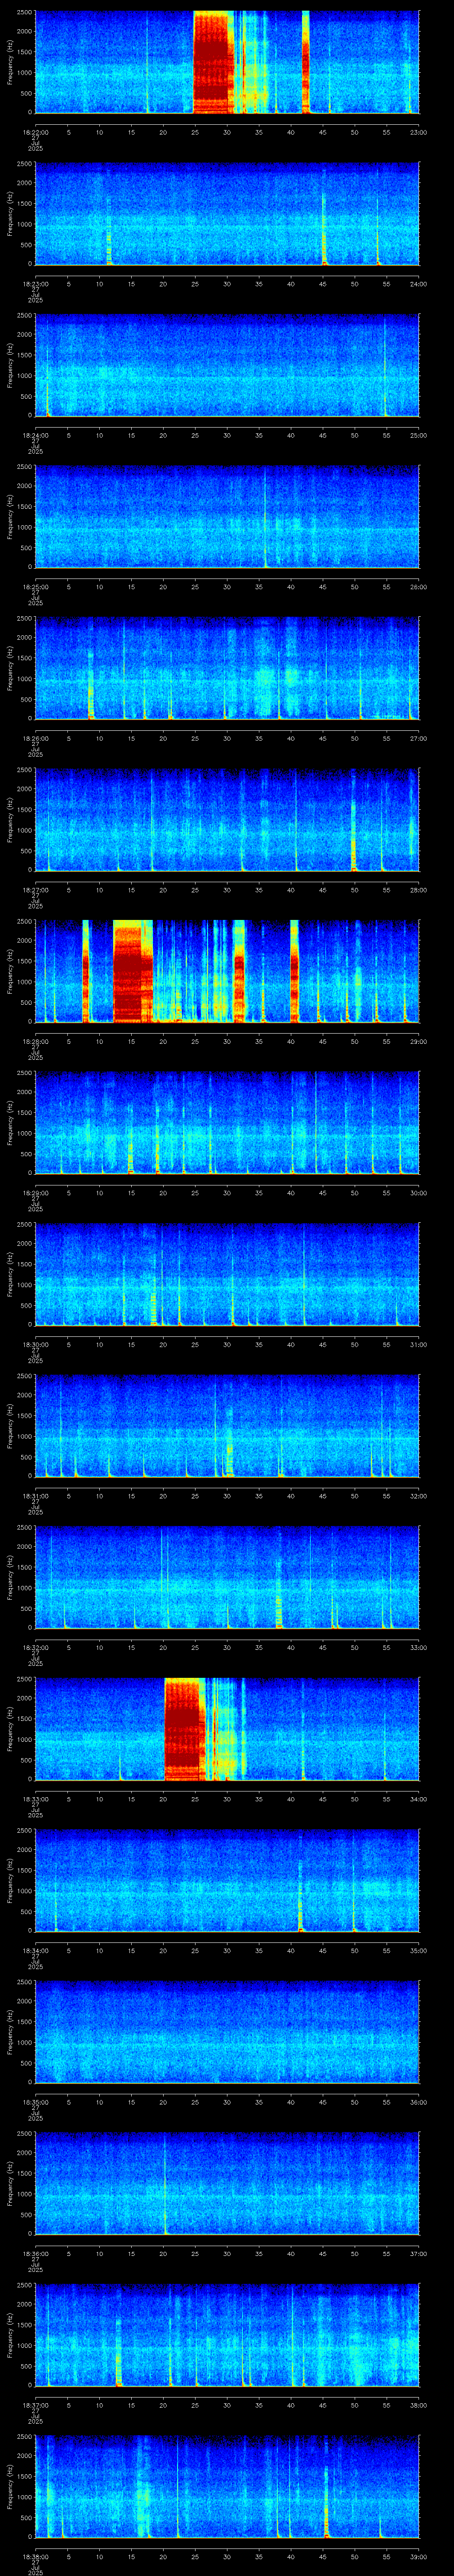This screenshot has width=454, height=2576.
Task: Select the spectrogram panel starting at 18:34:00
Action: point(227,1880)
